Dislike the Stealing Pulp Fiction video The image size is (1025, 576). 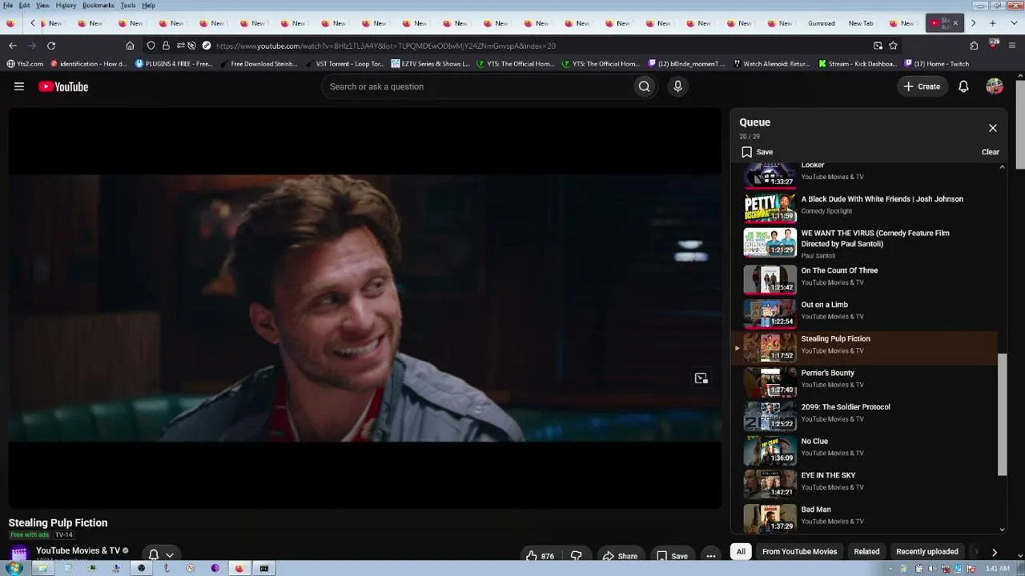coord(576,555)
